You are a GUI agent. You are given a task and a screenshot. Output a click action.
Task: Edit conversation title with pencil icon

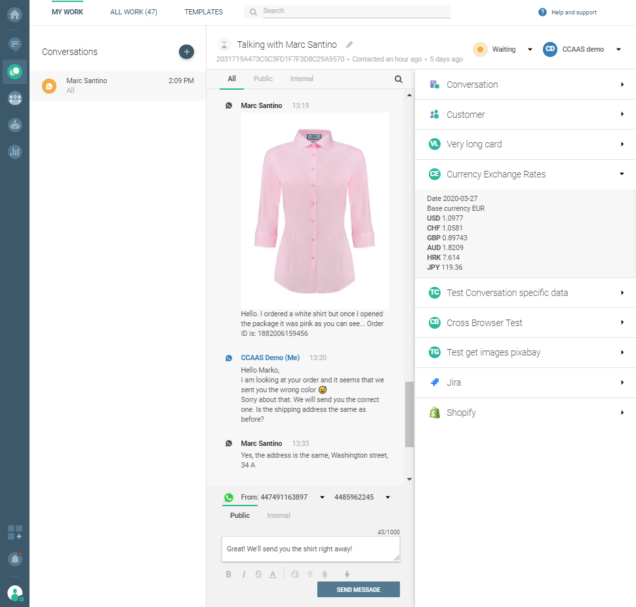point(349,45)
